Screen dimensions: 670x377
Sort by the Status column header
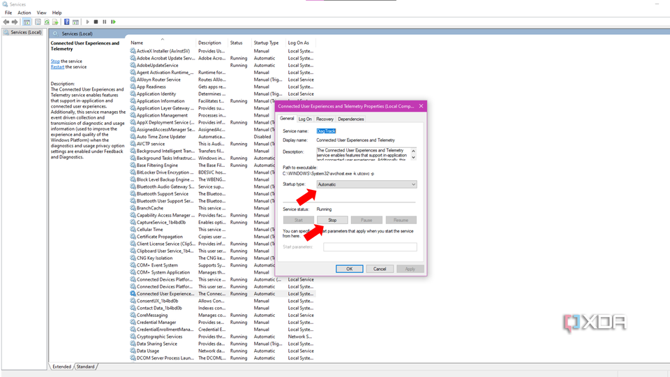coord(240,43)
